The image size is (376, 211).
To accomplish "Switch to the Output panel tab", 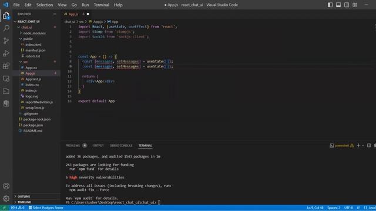I will (98, 145).
